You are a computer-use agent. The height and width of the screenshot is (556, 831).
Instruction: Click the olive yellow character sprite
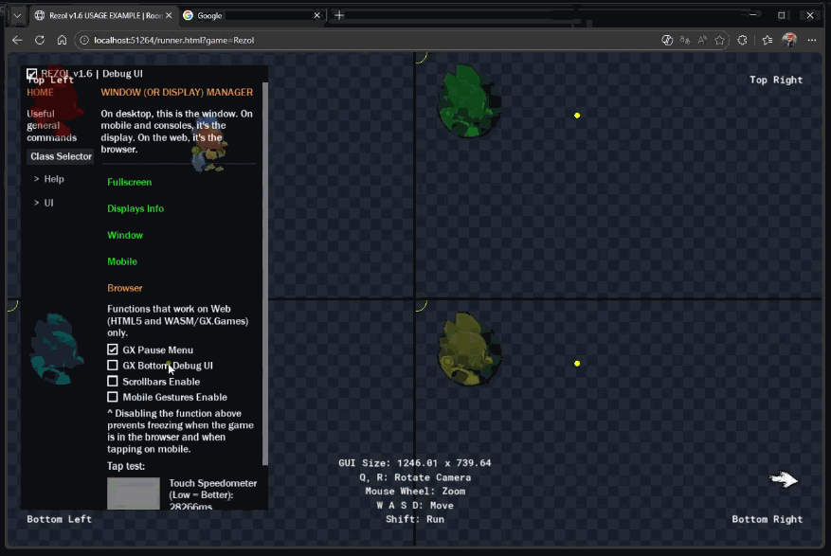[468, 349]
